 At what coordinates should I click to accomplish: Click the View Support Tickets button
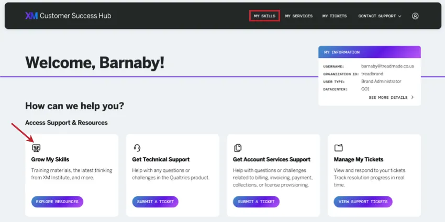coord(363,202)
